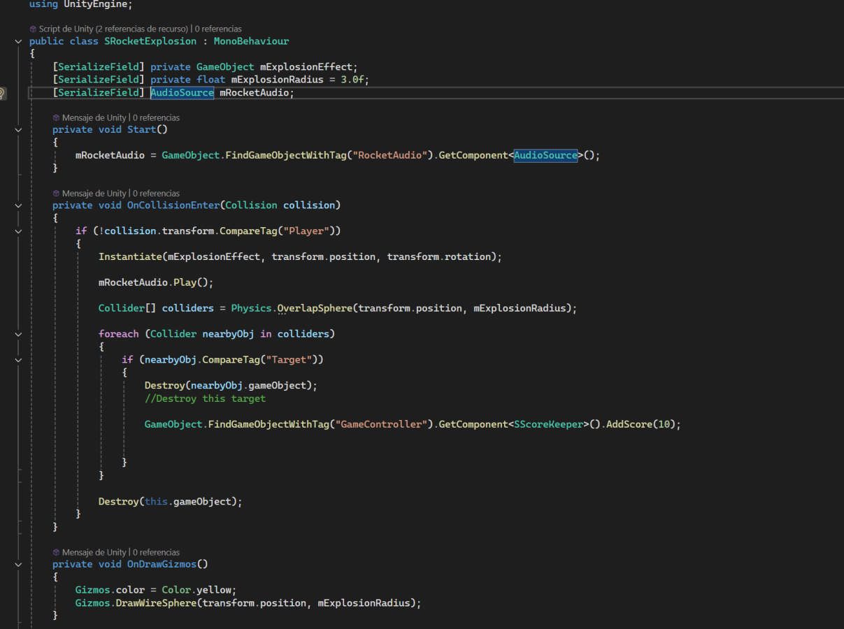Open 'Script de Unity (2 referencias de recurso)' lens
The image size is (844, 629).
[x=114, y=29]
